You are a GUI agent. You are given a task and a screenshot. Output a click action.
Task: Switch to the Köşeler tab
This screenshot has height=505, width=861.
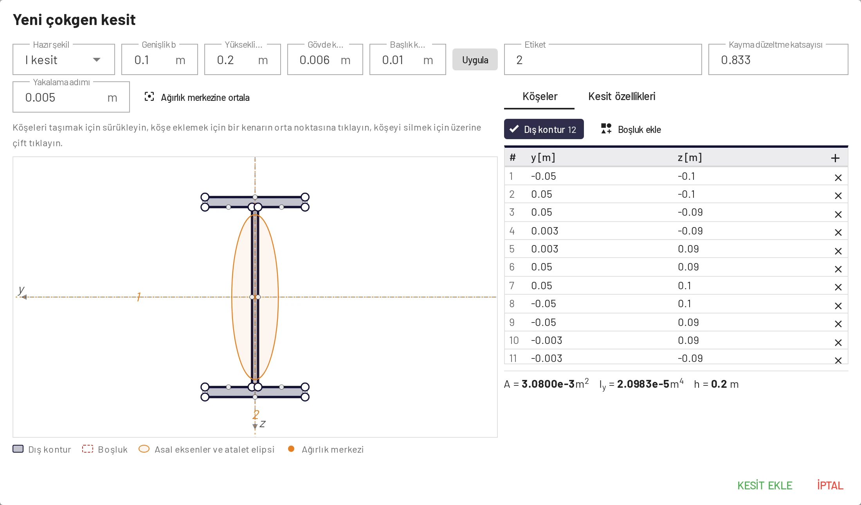click(x=540, y=97)
